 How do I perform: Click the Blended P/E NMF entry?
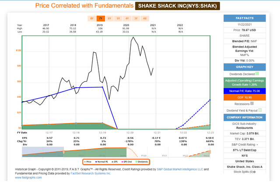pos(245,41)
